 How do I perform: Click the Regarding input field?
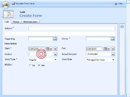pyautogui.click(x=40, y=39)
